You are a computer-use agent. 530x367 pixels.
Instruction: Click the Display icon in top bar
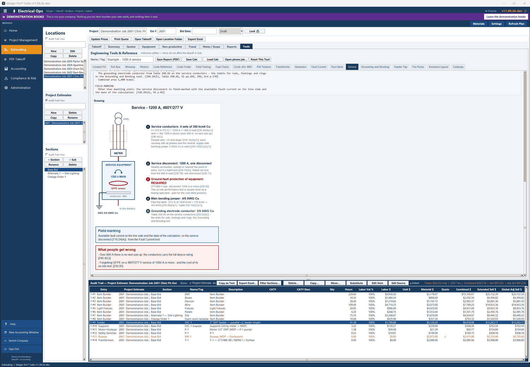point(486,11)
